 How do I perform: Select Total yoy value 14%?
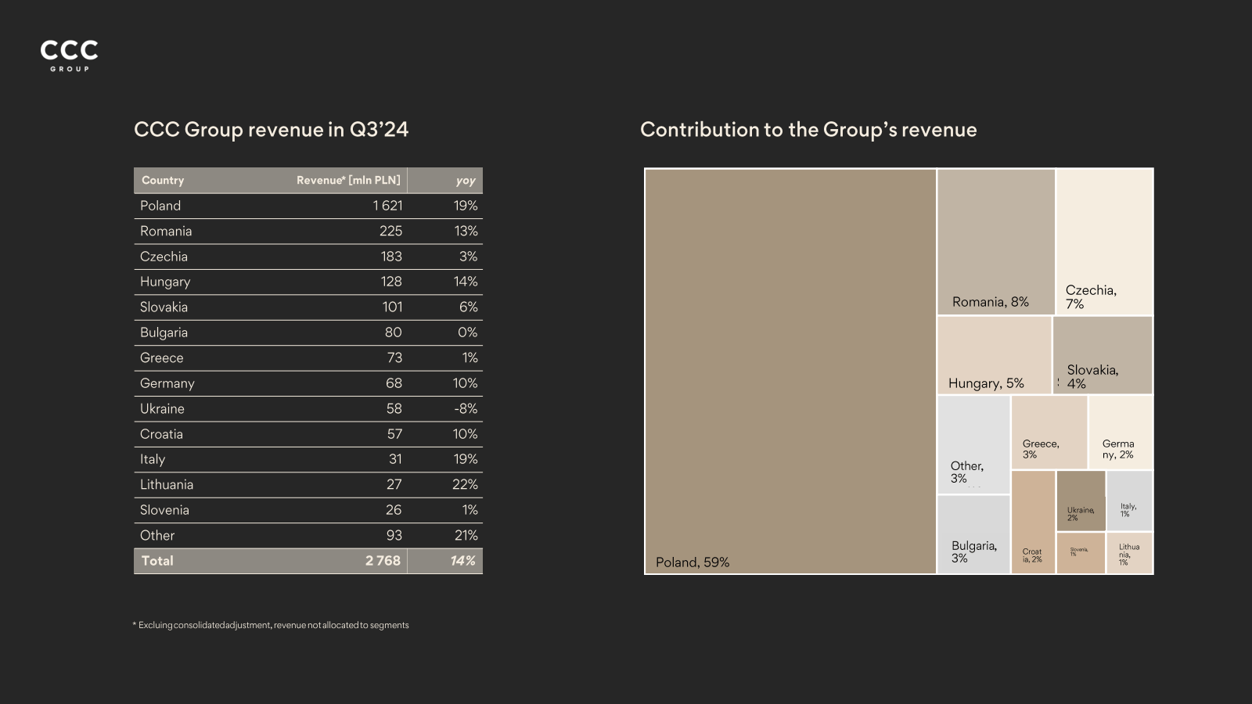point(462,561)
